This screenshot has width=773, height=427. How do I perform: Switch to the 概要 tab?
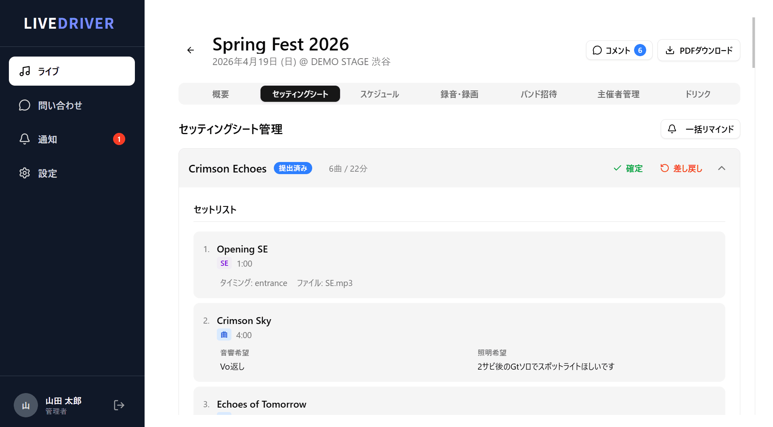(221, 94)
